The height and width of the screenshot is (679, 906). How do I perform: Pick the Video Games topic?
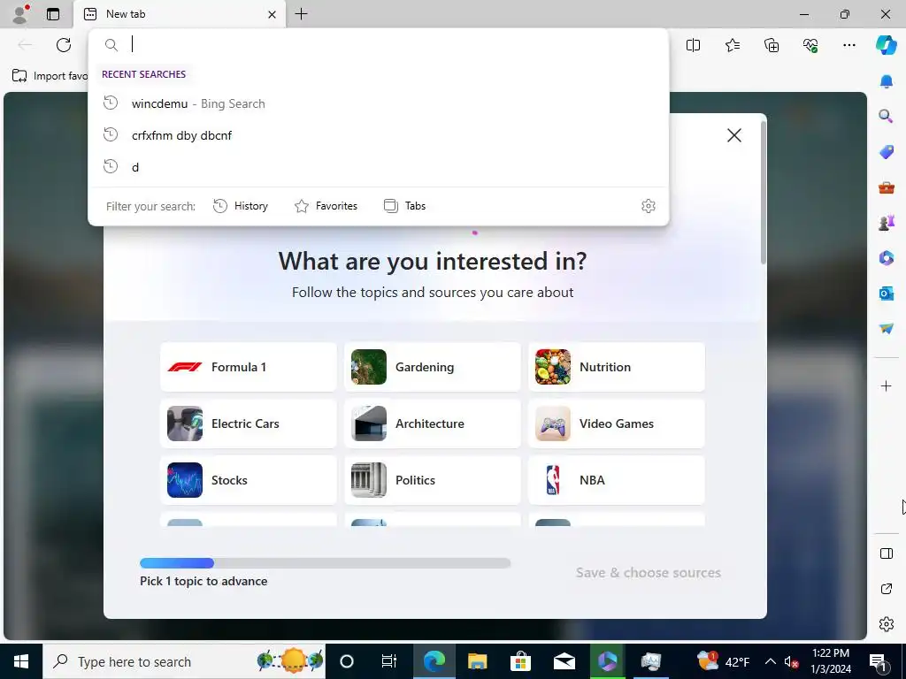click(617, 423)
